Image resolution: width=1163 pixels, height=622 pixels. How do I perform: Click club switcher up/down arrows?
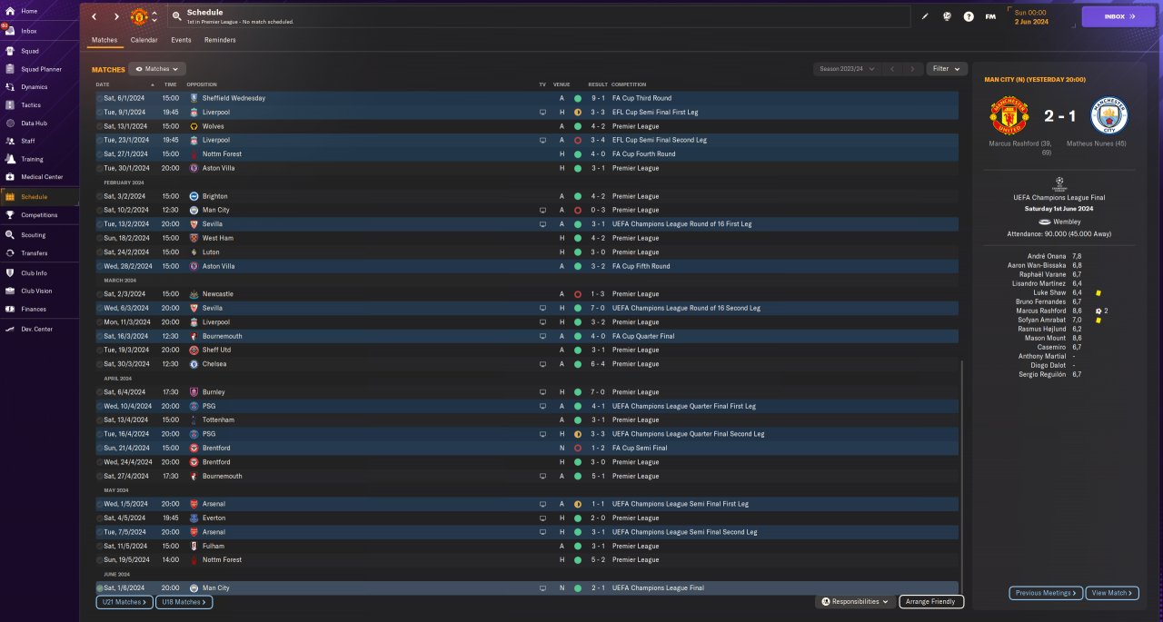click(154, 16)
